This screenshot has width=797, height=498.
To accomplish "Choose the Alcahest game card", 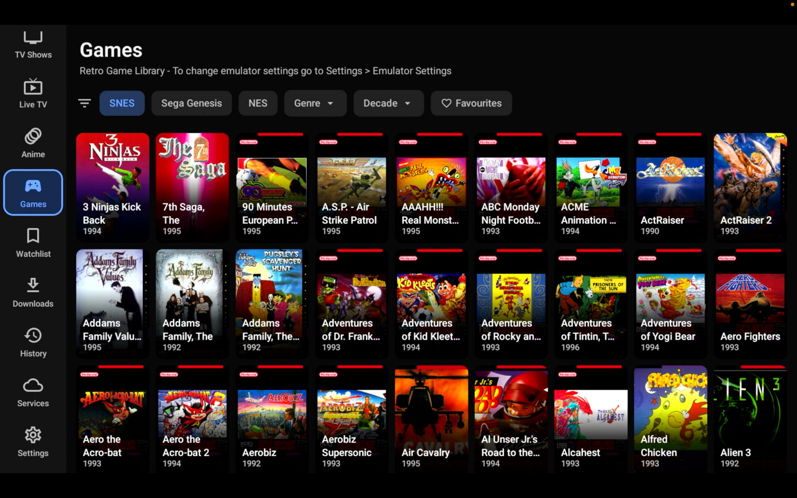I will click(x=591, y=419).
